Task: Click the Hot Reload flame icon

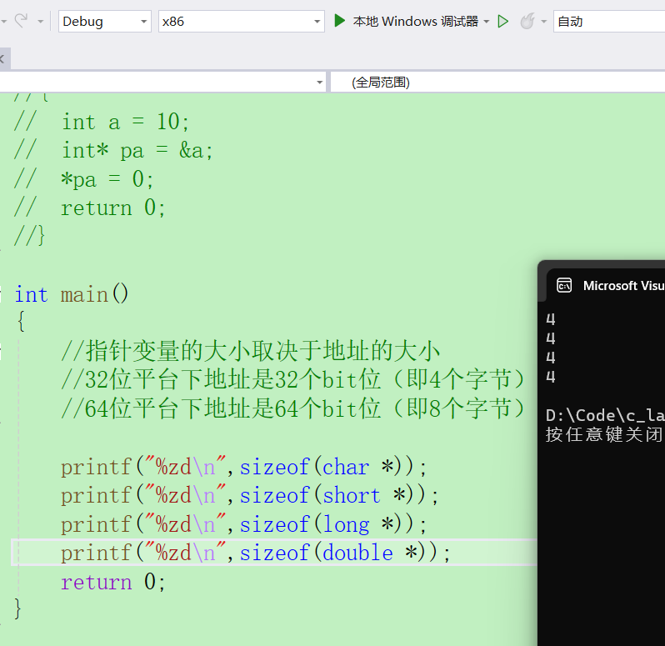Action: 527,21
